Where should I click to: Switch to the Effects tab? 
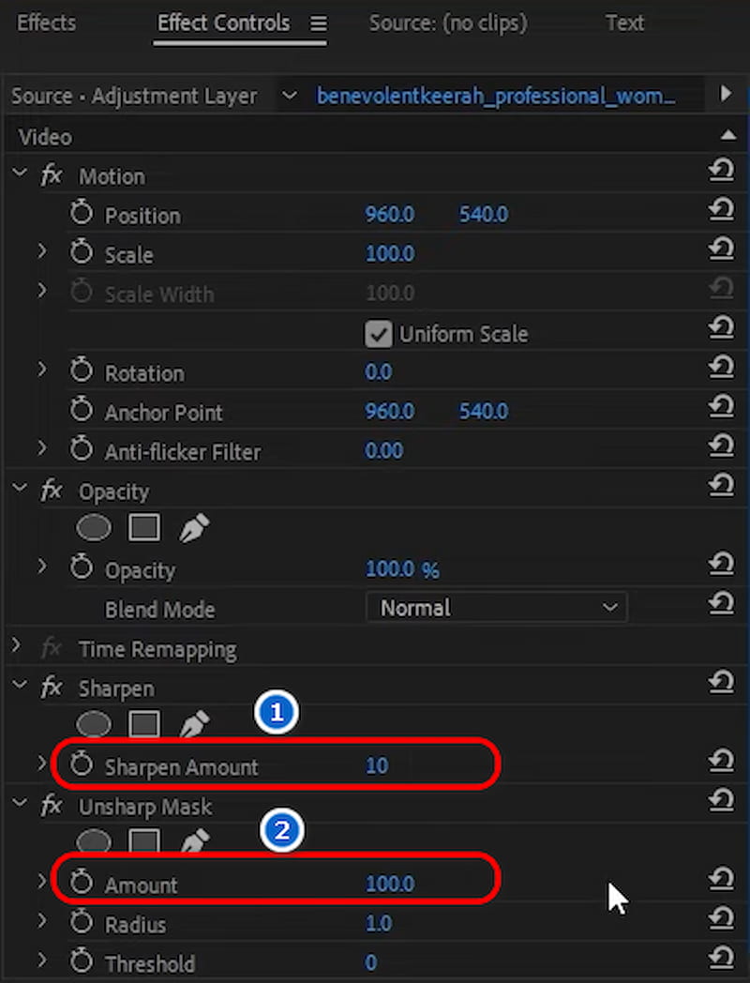(46, 23)
